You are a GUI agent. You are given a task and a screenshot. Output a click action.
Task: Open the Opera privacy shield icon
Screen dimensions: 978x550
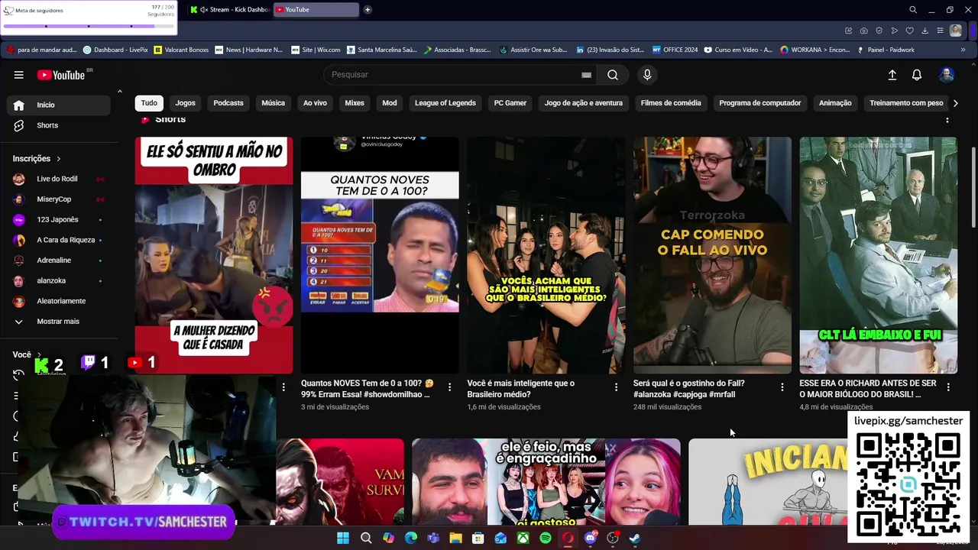(x=879, y=31)
